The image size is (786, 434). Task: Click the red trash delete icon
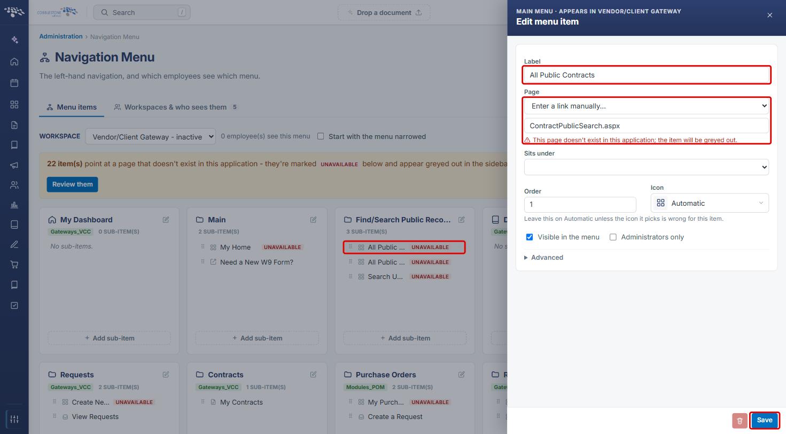740,421
